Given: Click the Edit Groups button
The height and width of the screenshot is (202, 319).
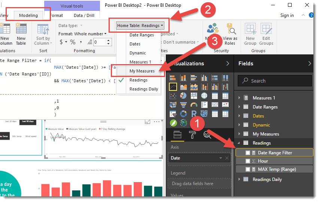Looking at the screenshot, I should coord(266,34).
